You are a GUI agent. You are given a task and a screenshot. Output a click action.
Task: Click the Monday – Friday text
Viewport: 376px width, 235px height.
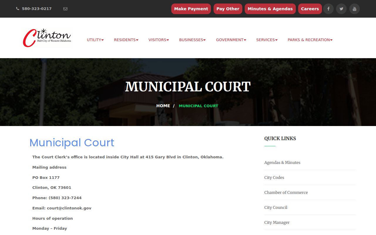50,229
